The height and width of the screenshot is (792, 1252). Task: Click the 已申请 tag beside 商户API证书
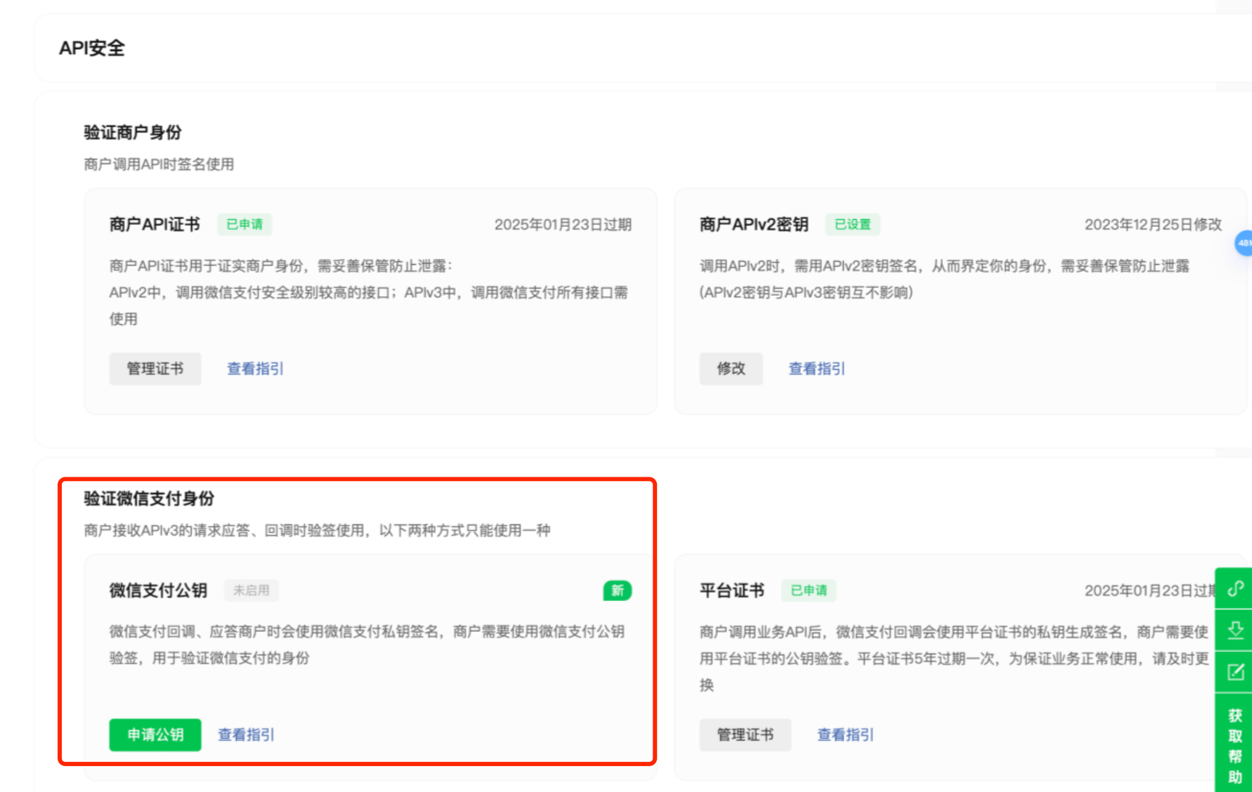(244, 224)
